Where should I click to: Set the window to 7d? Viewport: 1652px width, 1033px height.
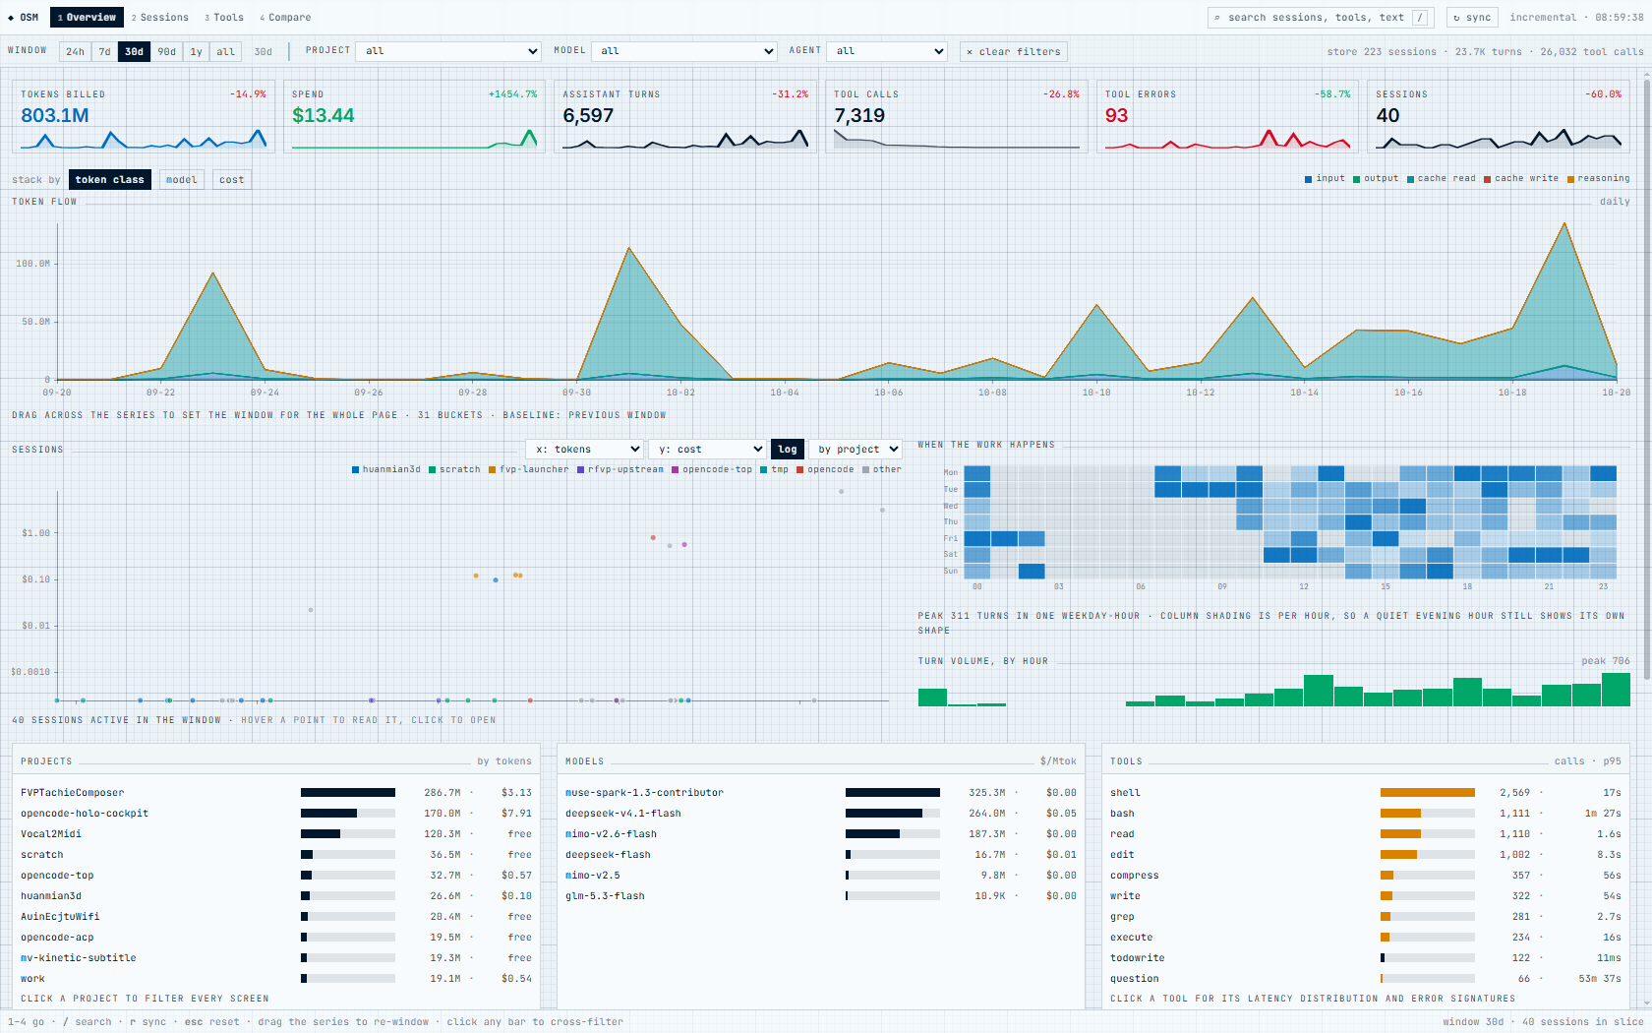(104, 51)
